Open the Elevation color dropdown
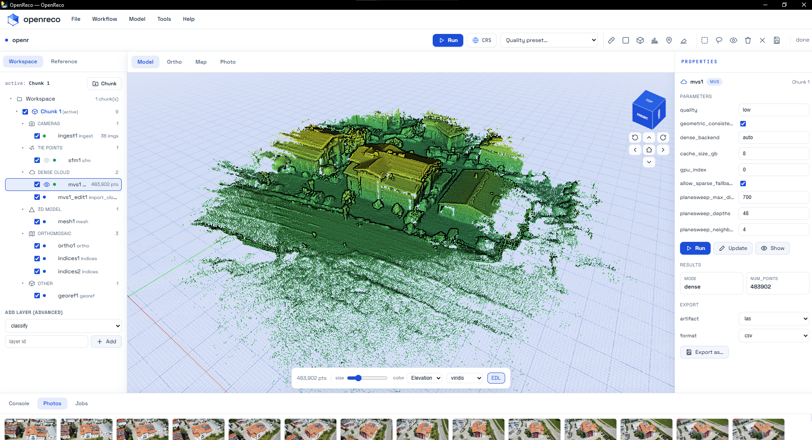The width and height of the screenshot is (812, 440). tap(425, 378)
